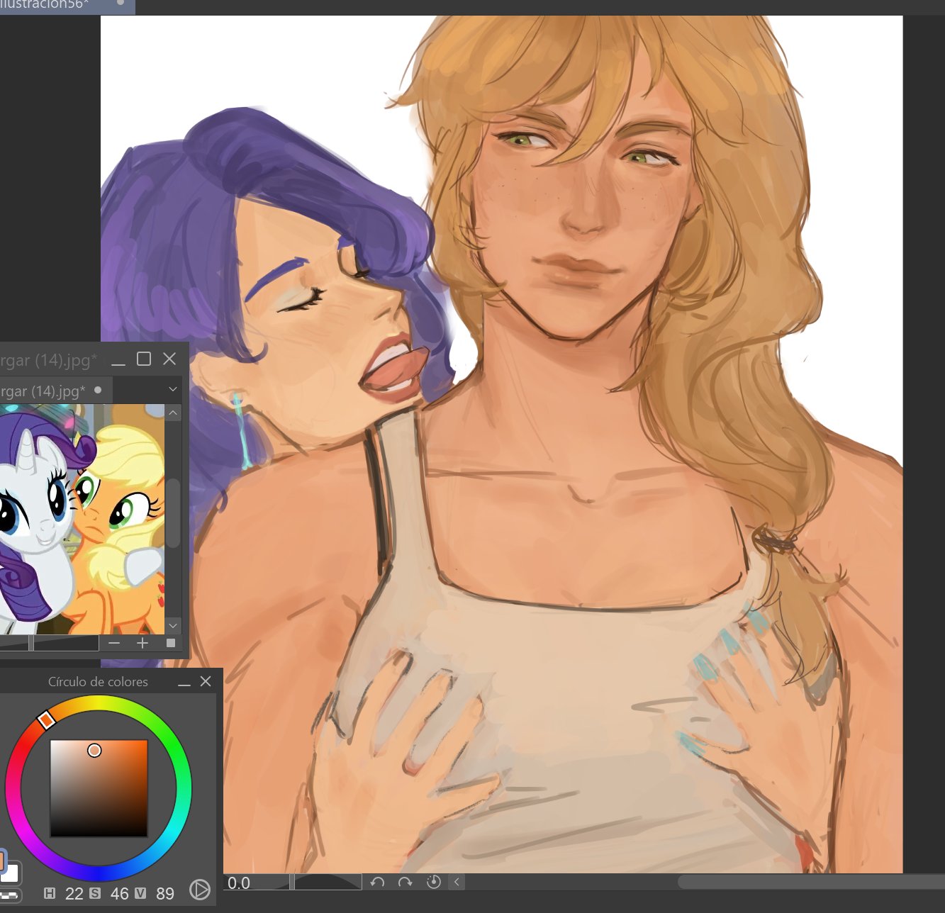The height and width of the screenshot is (913, 945).
Task: Click the hue value 22
Action: point(74,893)
